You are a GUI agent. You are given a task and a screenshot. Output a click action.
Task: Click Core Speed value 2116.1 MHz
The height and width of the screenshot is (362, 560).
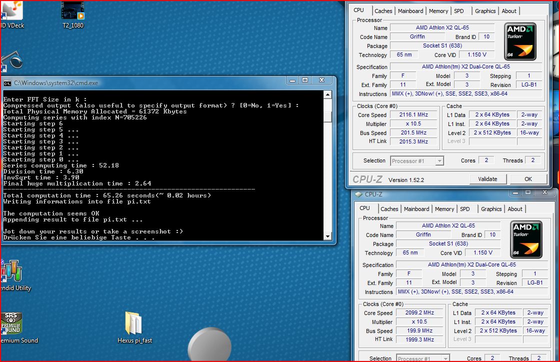coord(413,114)
